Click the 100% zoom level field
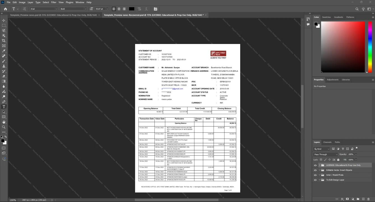 pyautogui.click(x=13, y=200)
